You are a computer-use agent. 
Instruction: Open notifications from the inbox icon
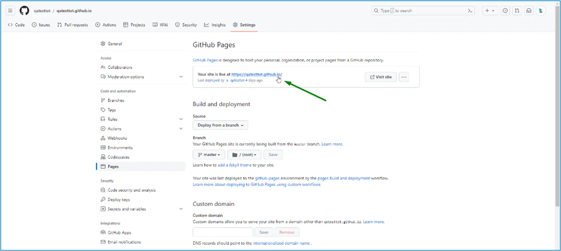click(529, 11)
